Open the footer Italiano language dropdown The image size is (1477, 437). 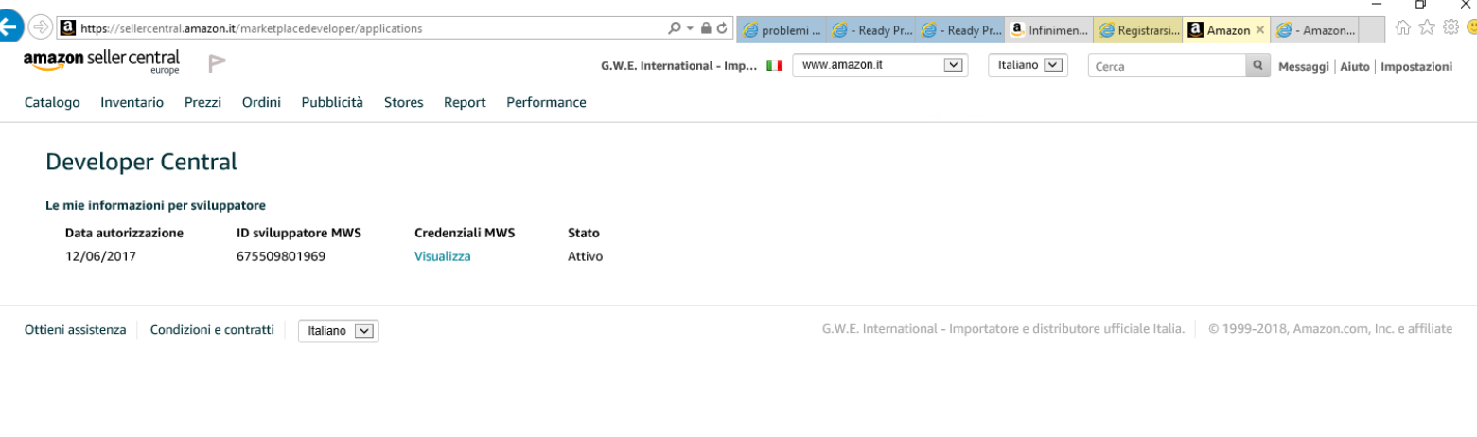pos(338,331)
